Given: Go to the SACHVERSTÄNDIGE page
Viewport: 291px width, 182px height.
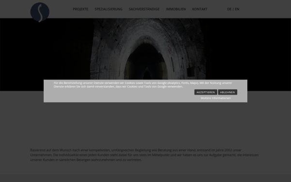Looking at the screenshot, I should click(x=144, y=9).
